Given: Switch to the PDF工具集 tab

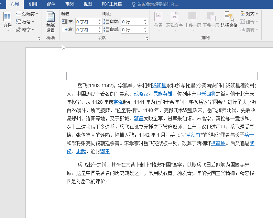Looking at the screenshot, I should coord(112,4).
